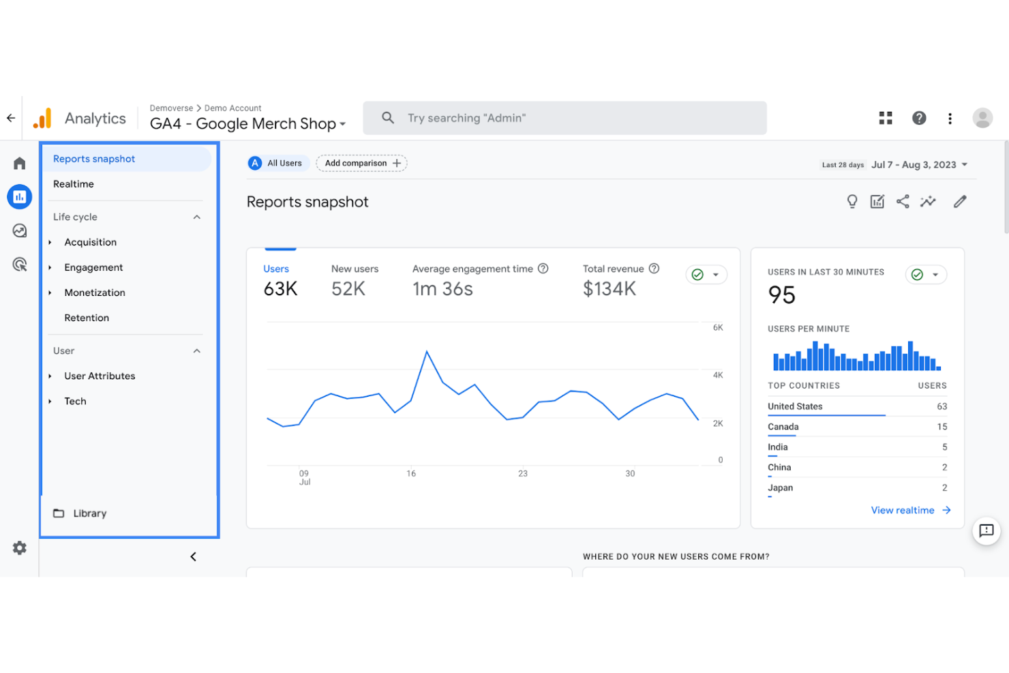Follow the View realtime link
This screenshot has height=673, width=1009.
911,510
